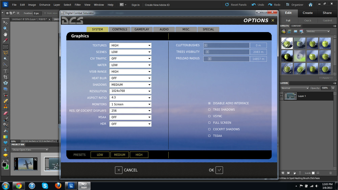Toggle Disable Aero Interface option
This screenshot has height=190, width=338.
[209, 103]
